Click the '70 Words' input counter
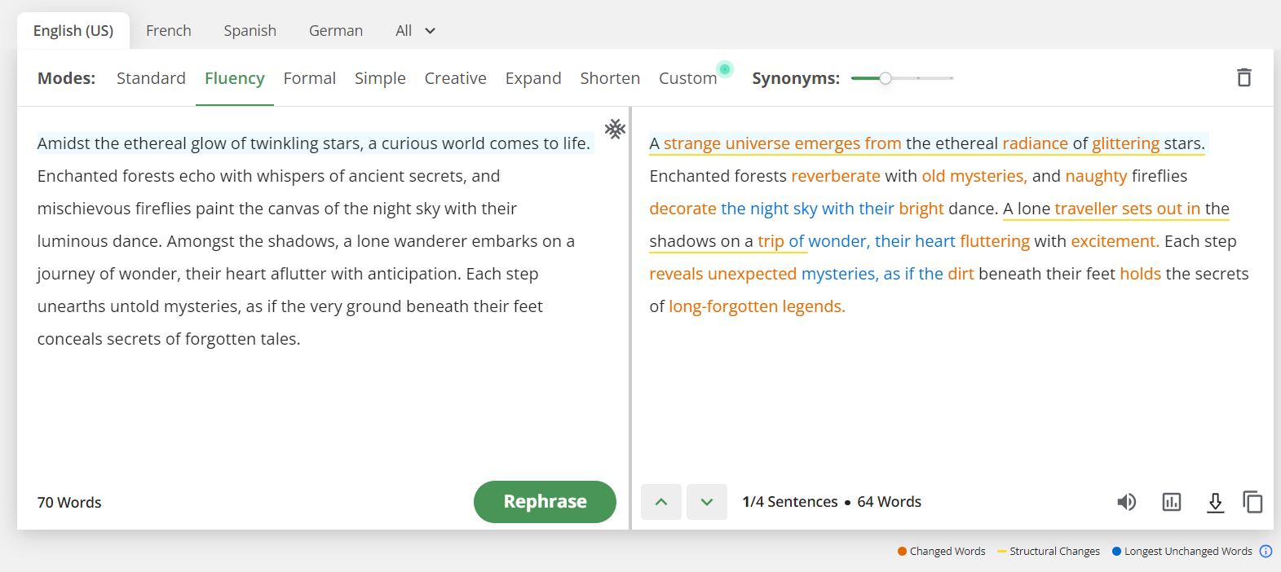Screen dimensions: 1281x572 coord(69,503)
